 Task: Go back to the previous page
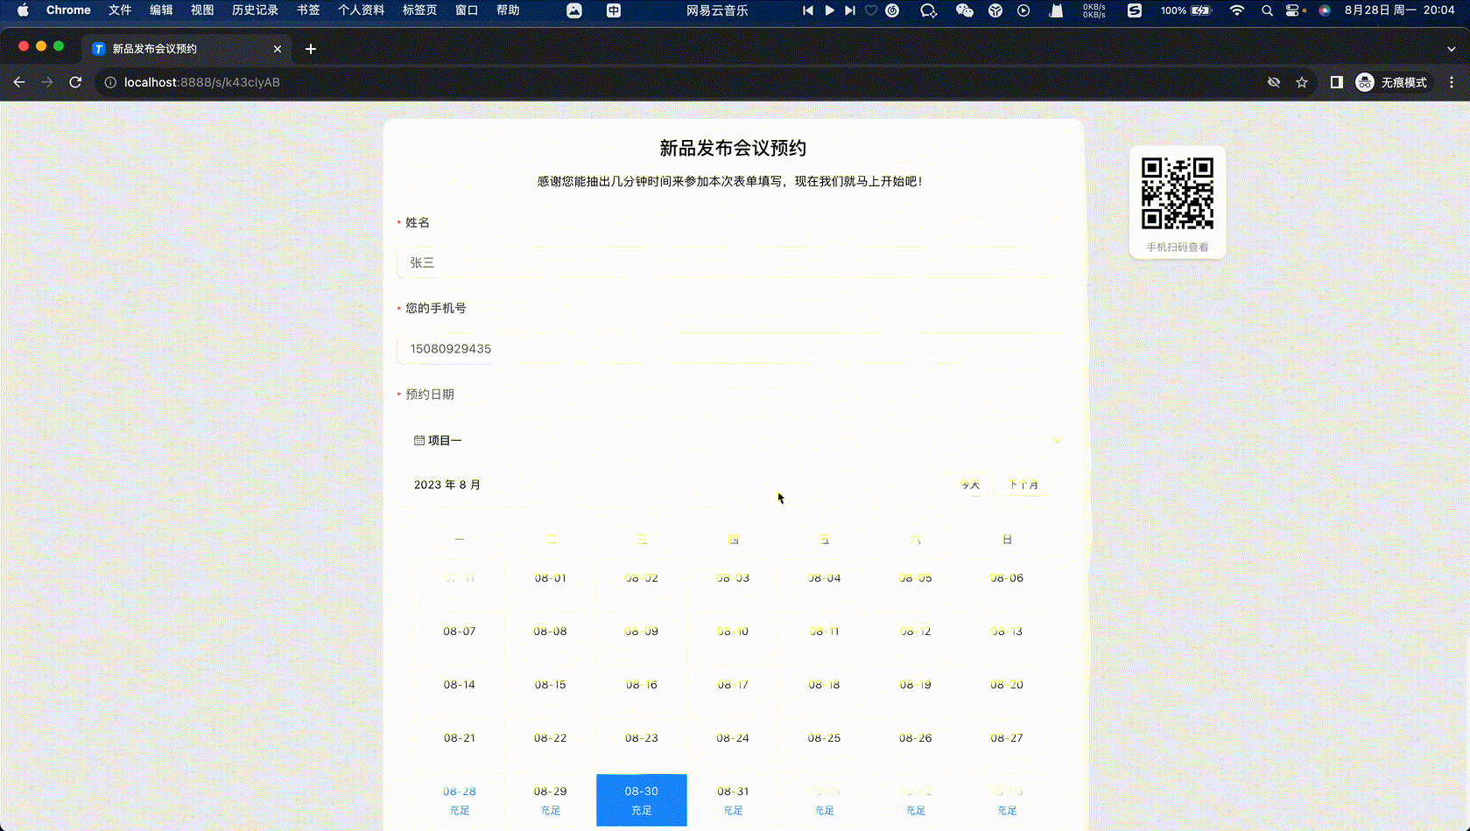coord(19,82)
